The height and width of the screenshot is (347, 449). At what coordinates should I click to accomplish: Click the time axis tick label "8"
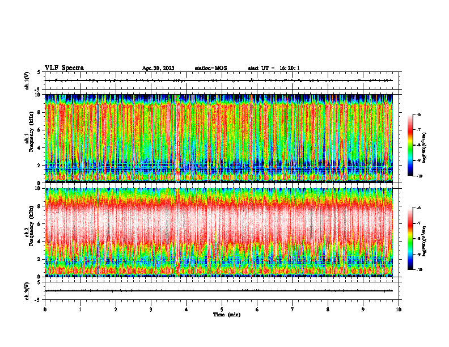(x=328, y=310)
